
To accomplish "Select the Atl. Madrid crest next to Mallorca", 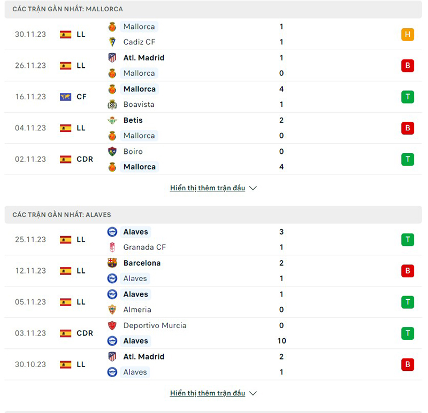I will (112, 58).
